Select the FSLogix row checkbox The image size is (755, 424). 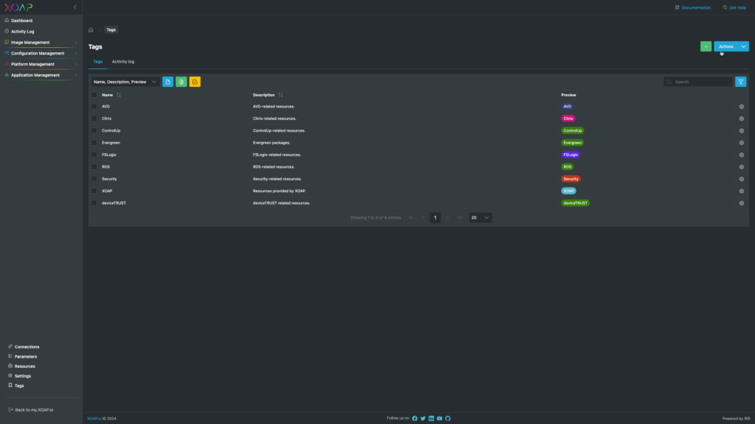(94, 155)
